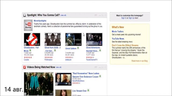Viewport: 172px width, 96px height.
Task: Click green arrow beside Ghost Hunt Evil Spir
Action: point(55,50)
